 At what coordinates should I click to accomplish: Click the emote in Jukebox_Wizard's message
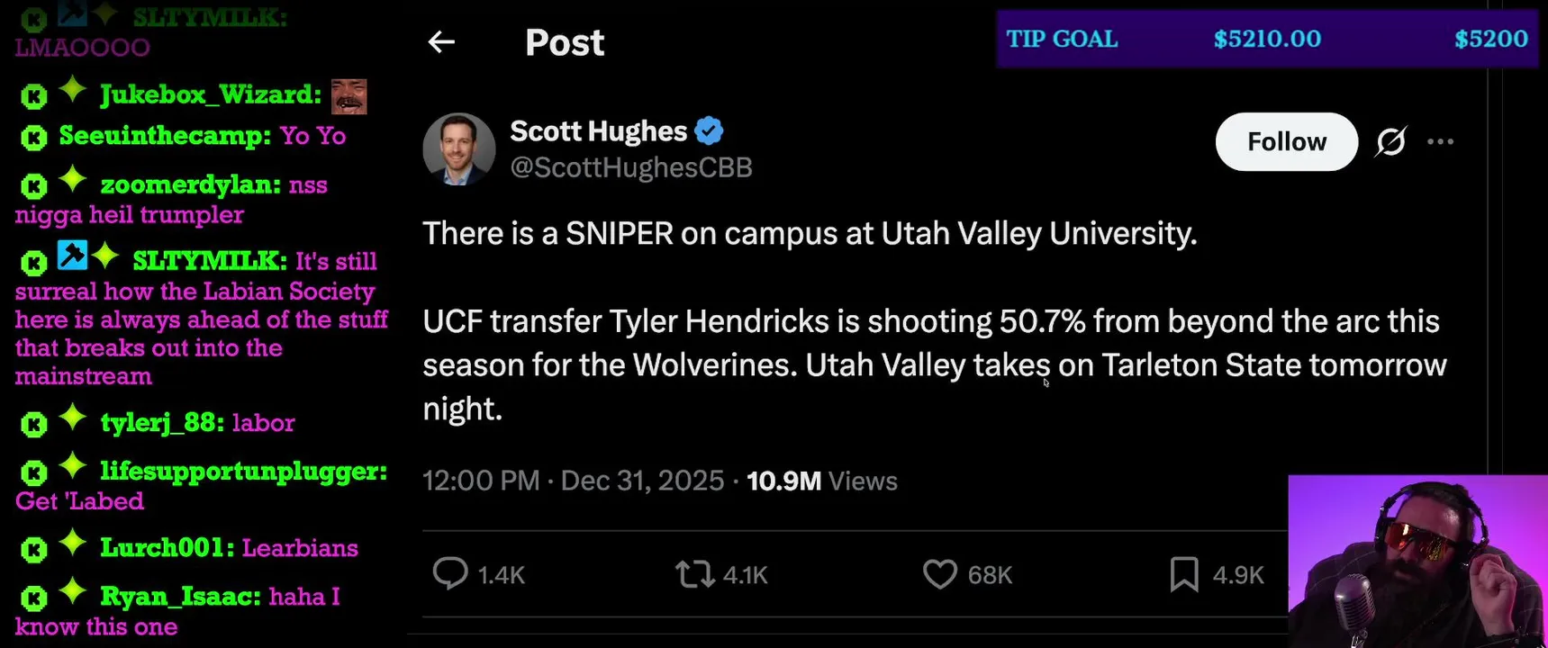(349, 96)
